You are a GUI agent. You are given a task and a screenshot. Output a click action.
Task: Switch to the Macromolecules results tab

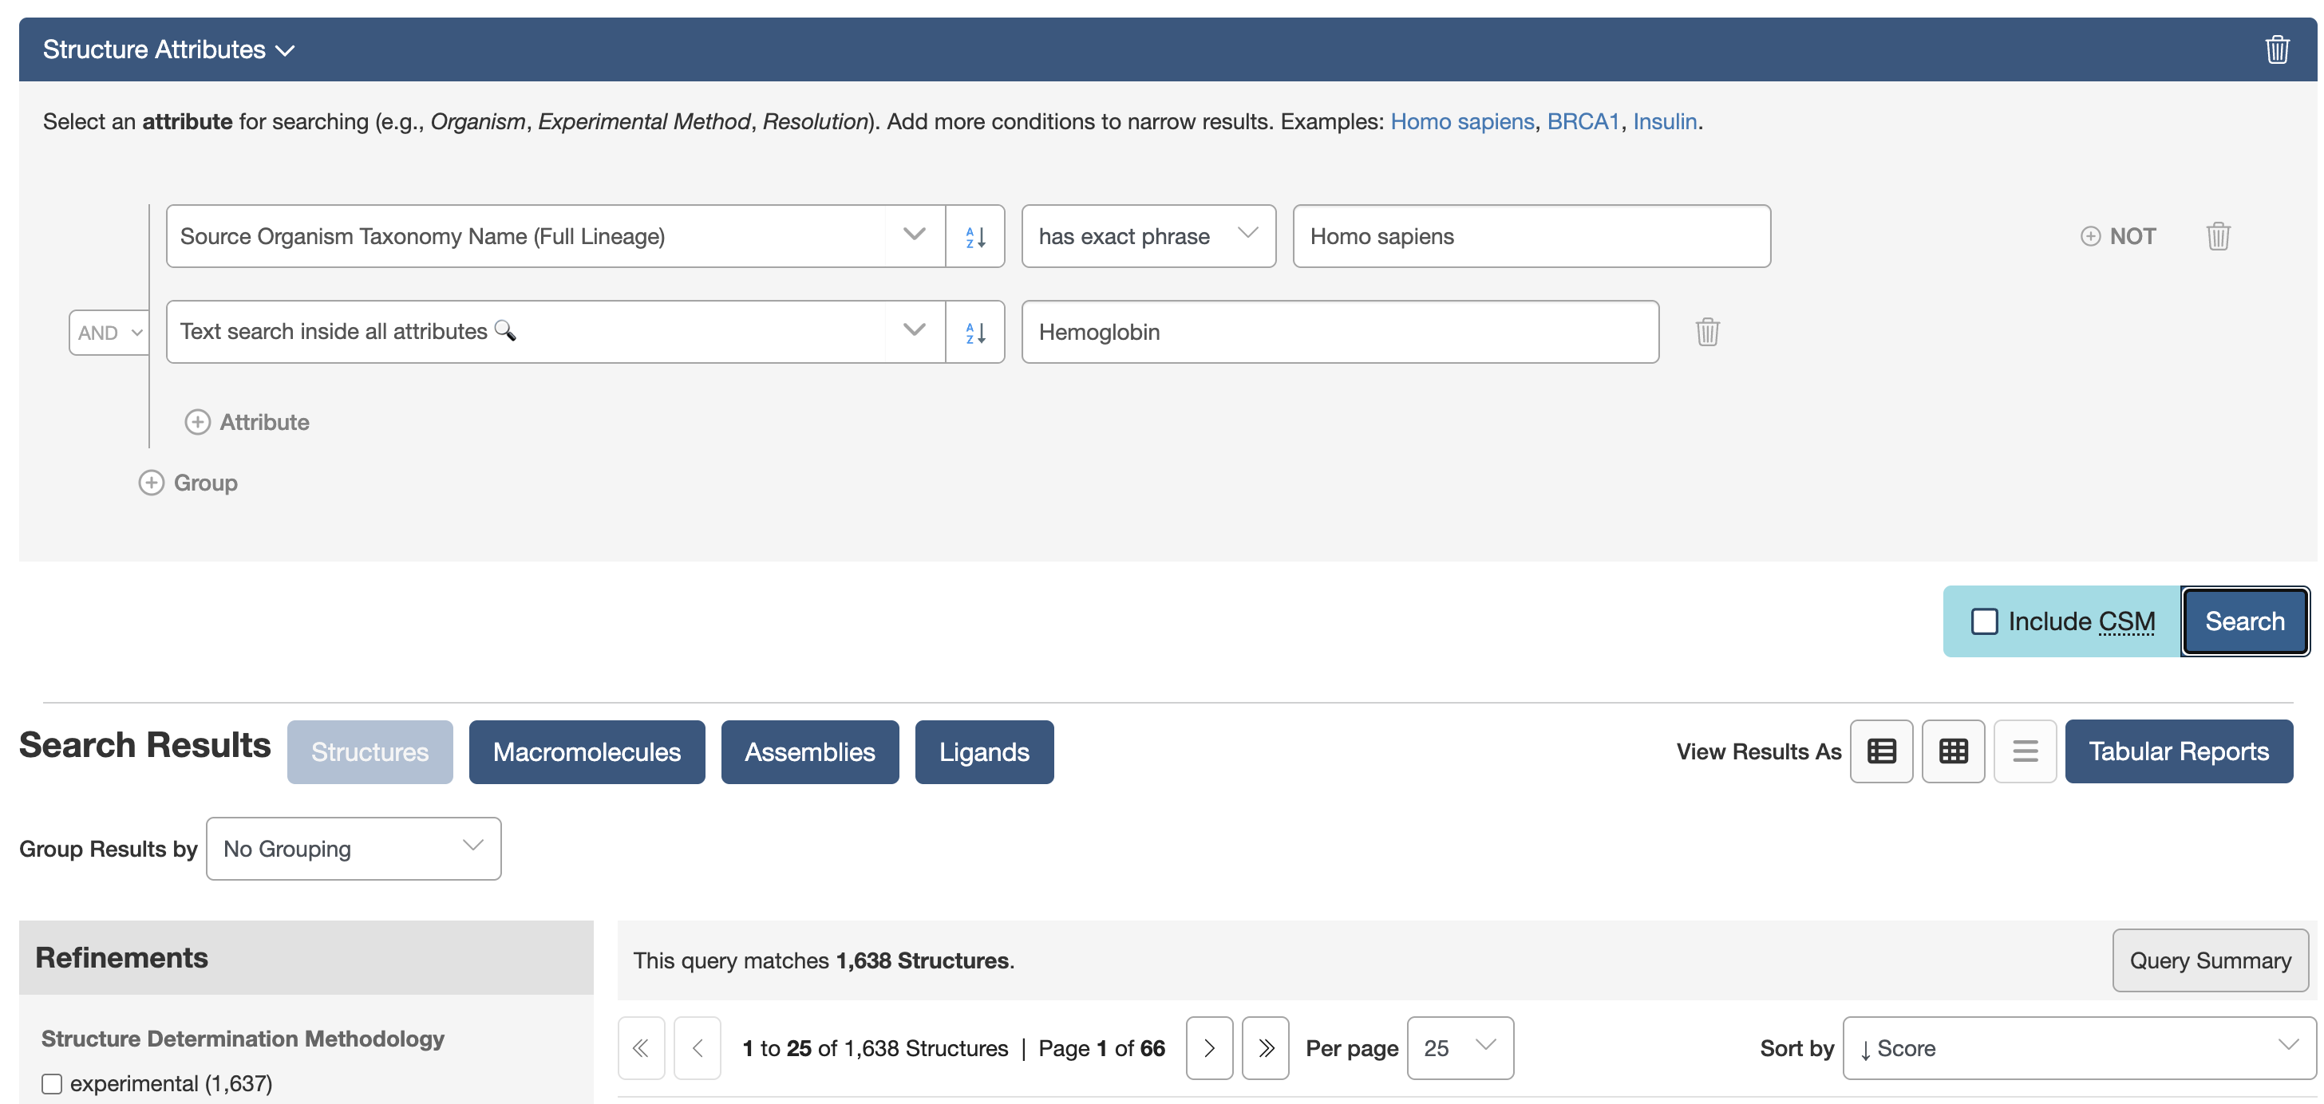[587, 752]
